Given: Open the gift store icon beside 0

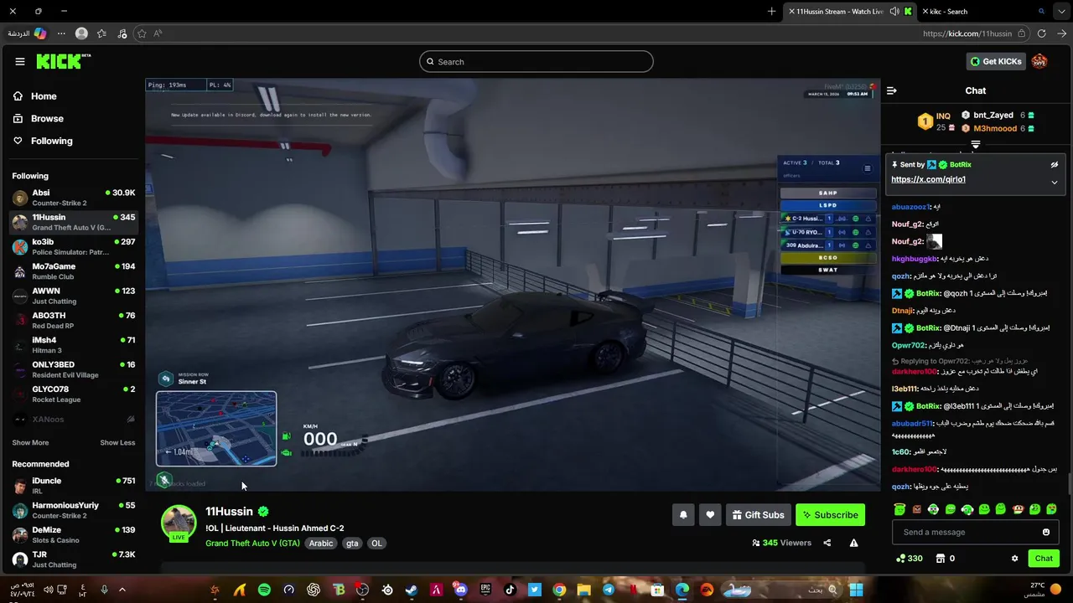Looking at the screenshot, I should point(941,559).
